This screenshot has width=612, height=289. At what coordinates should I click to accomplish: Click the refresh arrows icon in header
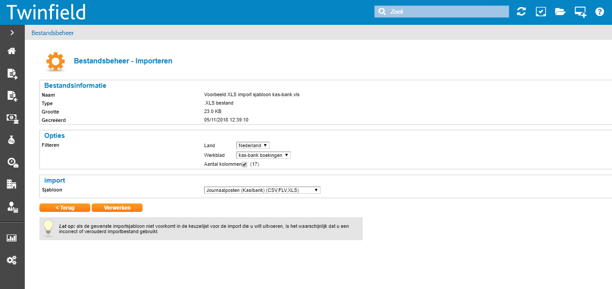tap(521, 12)
